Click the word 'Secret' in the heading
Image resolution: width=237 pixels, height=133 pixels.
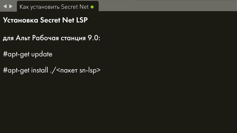coord(50,20)
